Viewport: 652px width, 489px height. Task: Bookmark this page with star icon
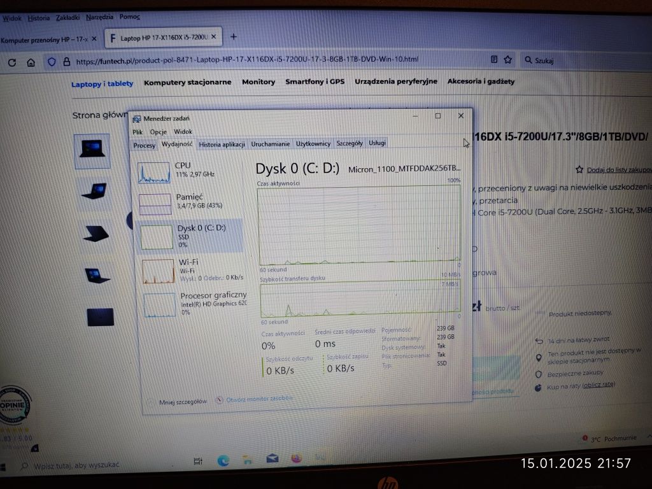[x=507, y=60]
